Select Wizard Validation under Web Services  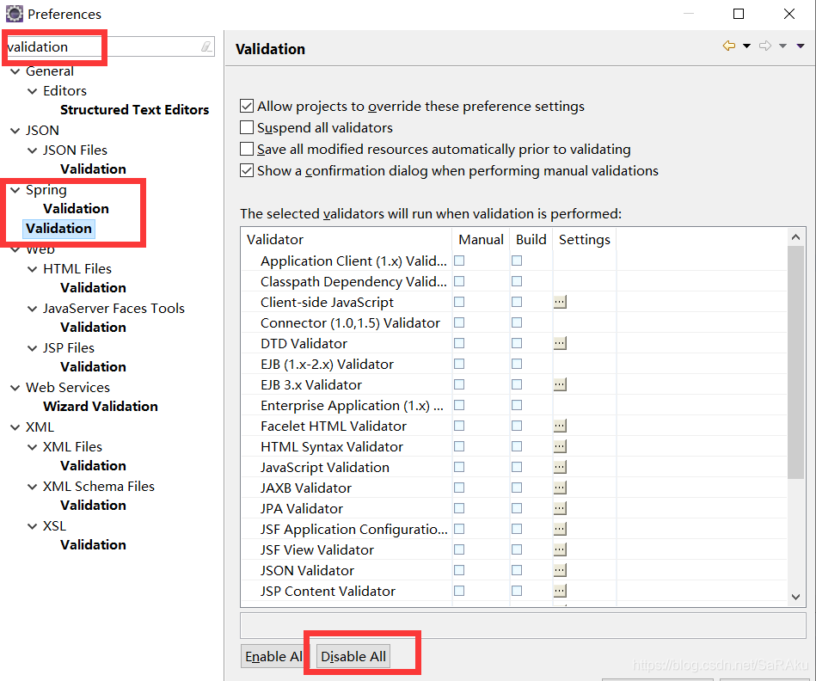point(101,407)
